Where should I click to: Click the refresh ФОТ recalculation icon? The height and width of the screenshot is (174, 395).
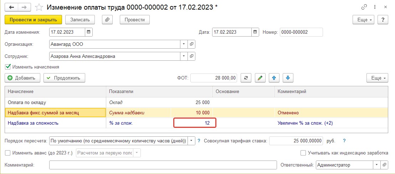(x=246, y=78)
